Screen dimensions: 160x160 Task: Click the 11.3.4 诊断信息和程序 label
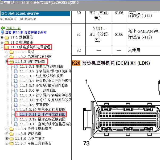point(33,129)
